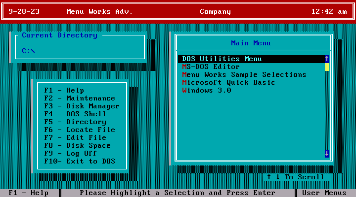The width and height of the screenshot is (356, 197).
Task: Click the yellow scrollbar thumb in Main Menu
Action: pyautogui.click(x=327, y=67)
